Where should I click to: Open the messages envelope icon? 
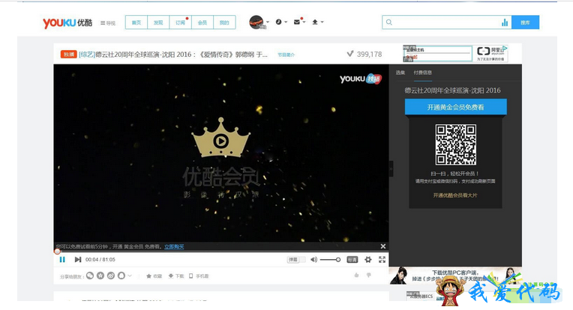click(297, 22)
